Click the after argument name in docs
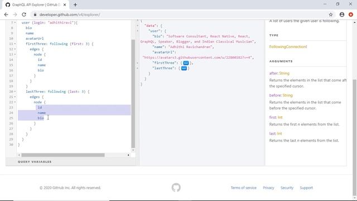This screenshot has height=201, width=357. (273, 73)
